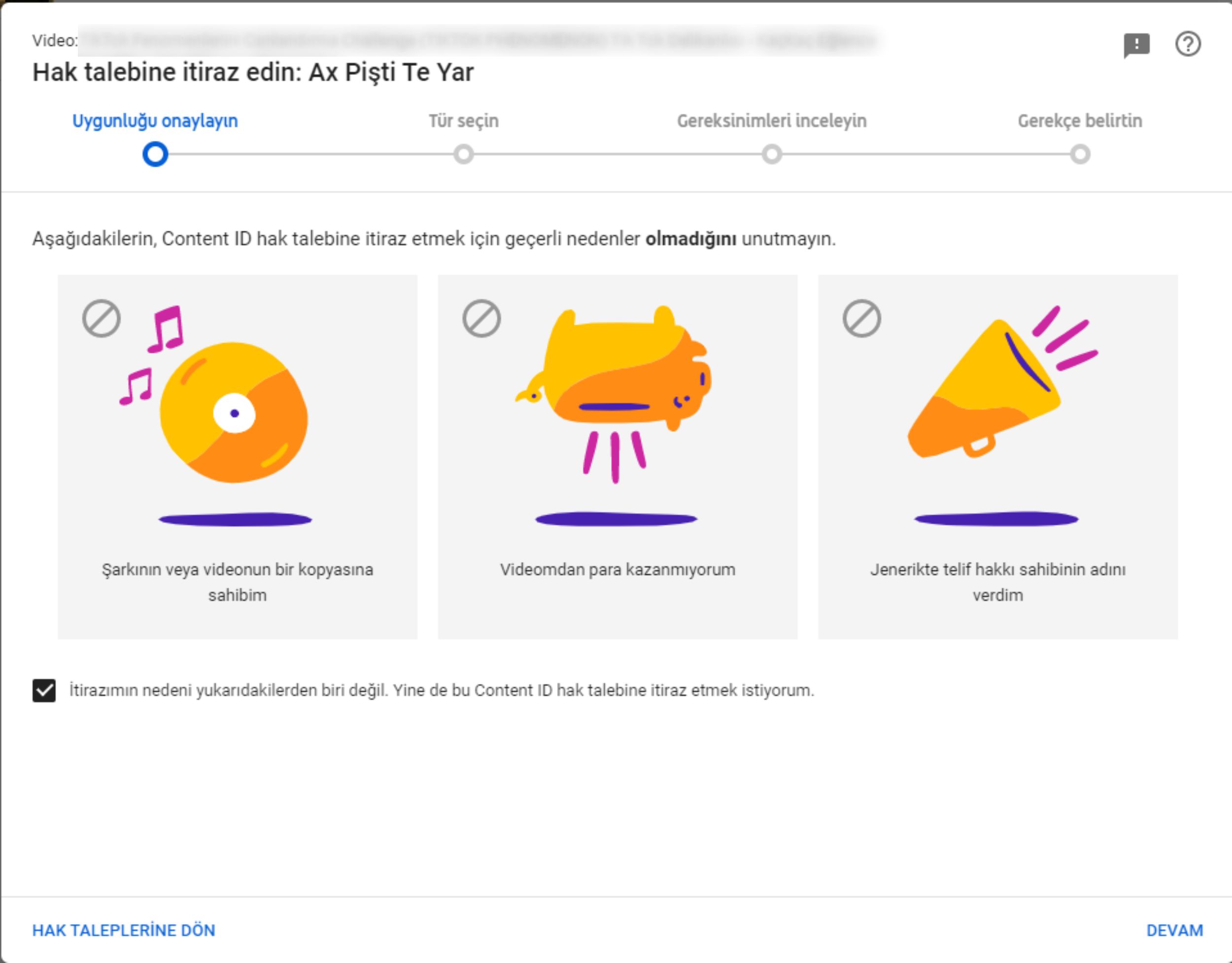Click the active blue step circle
Viewport: 1232px width, 963px height.
[x=155, y=155]
